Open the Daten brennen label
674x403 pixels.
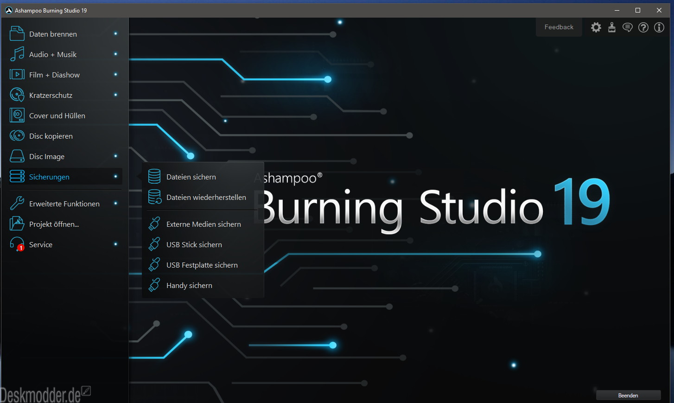(x=53, y=34)
